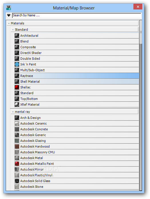Select the Autodesk Ceramic label
Viewport: 150px width, 199px height.
(33, 123)
